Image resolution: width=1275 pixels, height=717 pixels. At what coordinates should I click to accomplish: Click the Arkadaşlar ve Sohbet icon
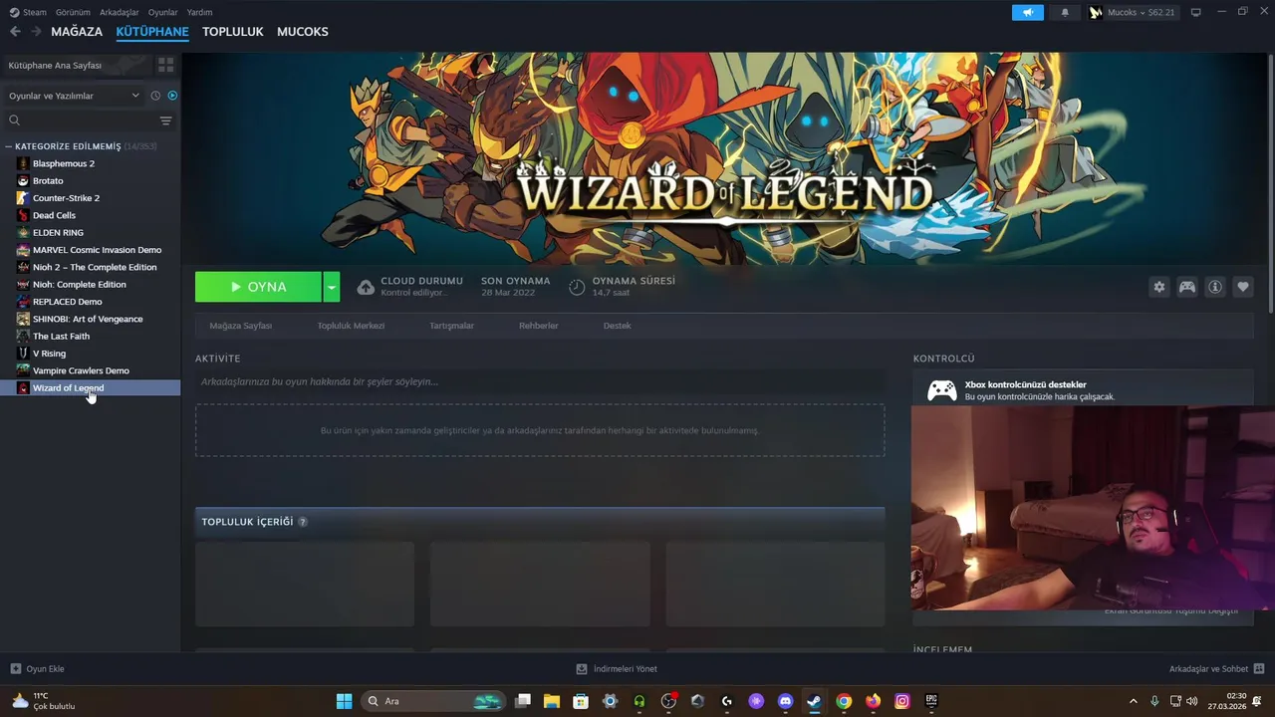1259,668
